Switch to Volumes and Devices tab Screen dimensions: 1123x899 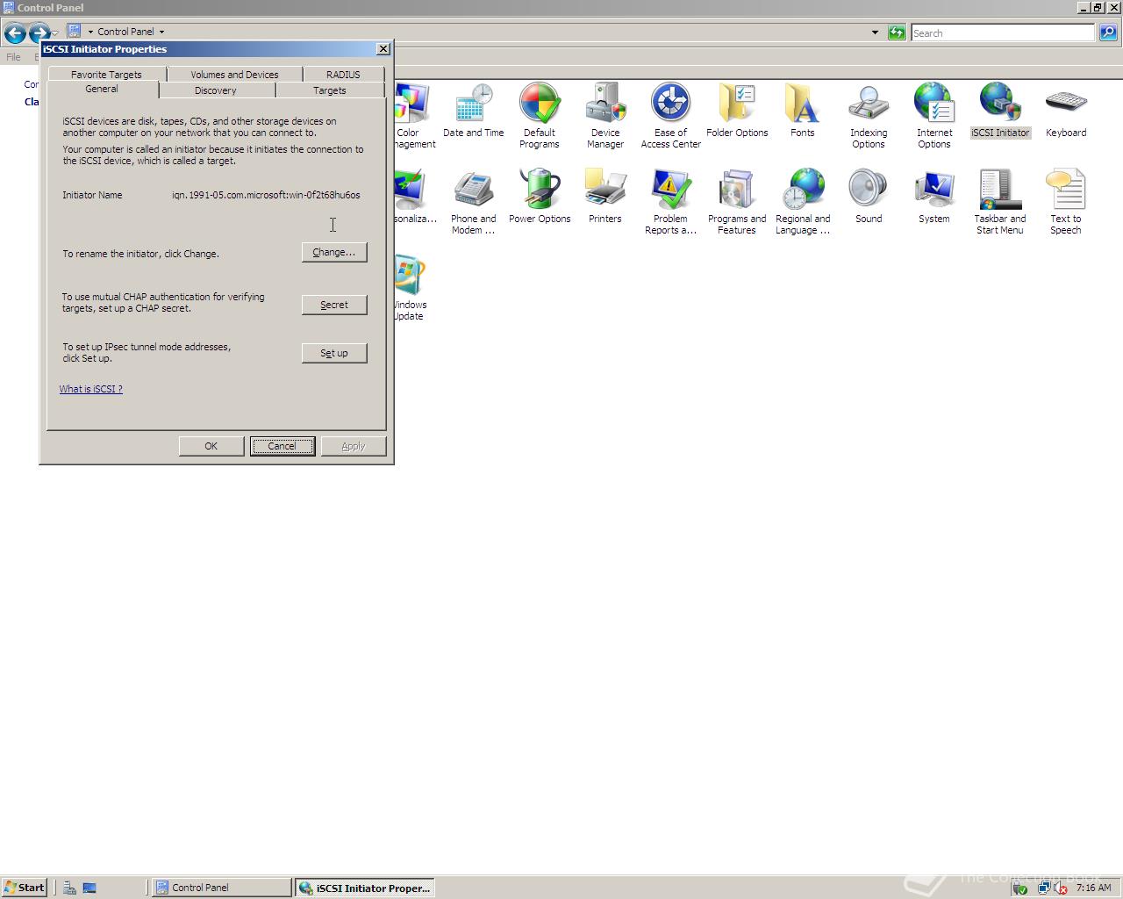pyautogui.click(x=234, y=75)
